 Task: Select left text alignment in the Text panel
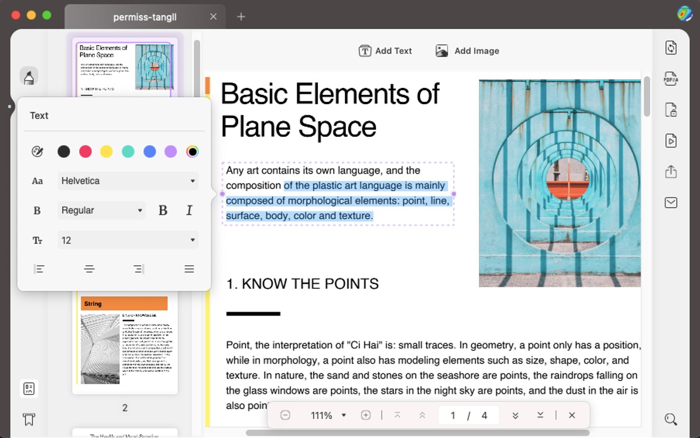pos(39,269)
